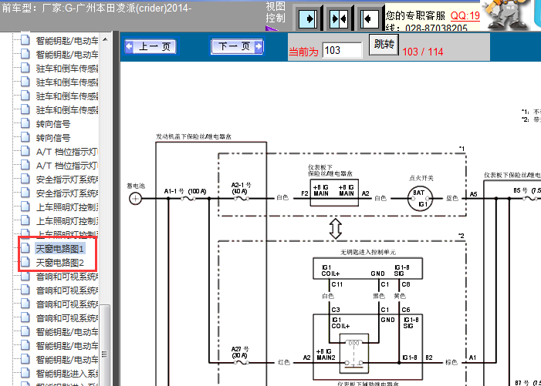Go to previous page with 上一页
The height and width of the screenshot is (386, 541).
coord(150,46)
